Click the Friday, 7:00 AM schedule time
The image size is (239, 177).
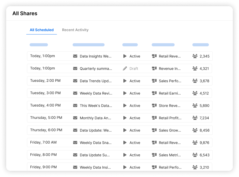(43, 142)
